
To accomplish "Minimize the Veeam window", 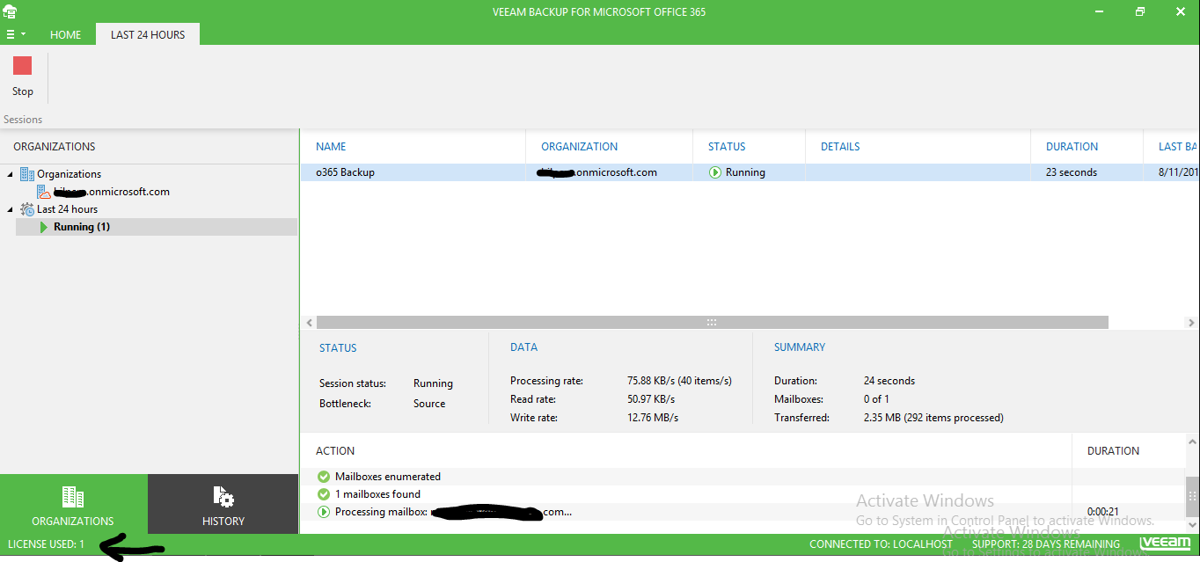I will coord(1100,11).
